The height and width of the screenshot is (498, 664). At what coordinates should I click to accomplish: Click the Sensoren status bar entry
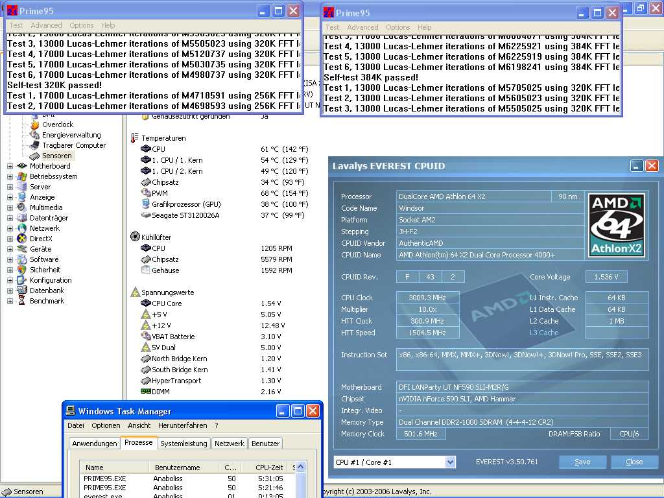click(x=22, y=492)
